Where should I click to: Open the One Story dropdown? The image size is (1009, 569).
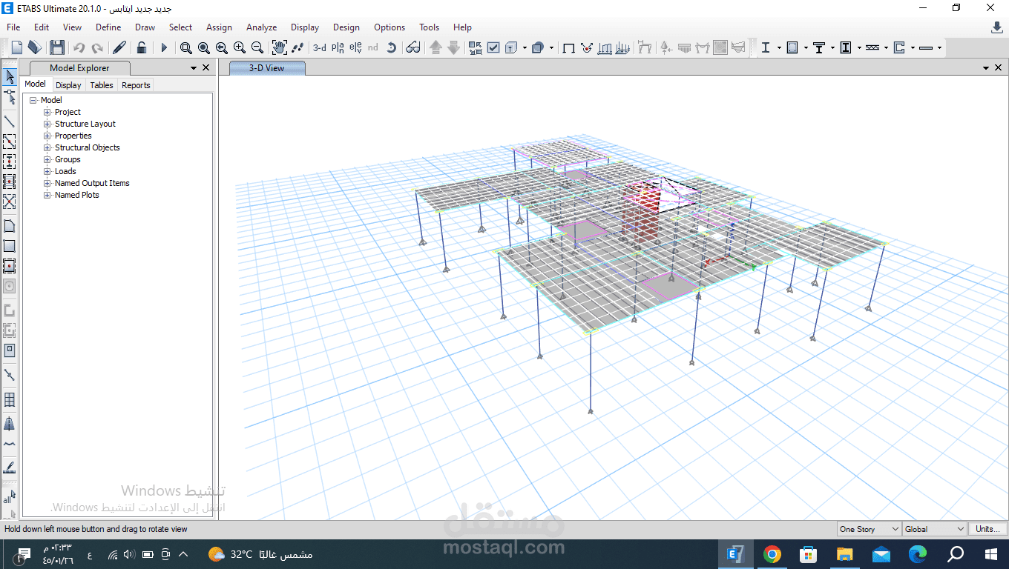point(869,529)
